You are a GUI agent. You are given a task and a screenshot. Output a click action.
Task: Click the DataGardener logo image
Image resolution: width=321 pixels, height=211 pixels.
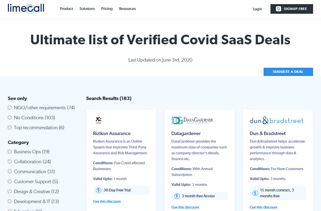click(x=192, y=120)
